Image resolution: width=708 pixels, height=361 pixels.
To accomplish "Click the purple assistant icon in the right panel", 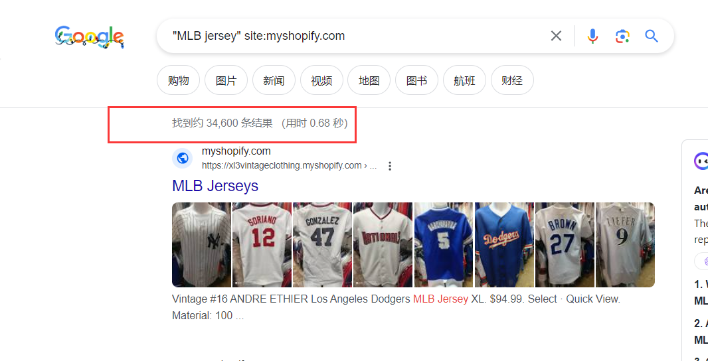I will tap(701, 161).
